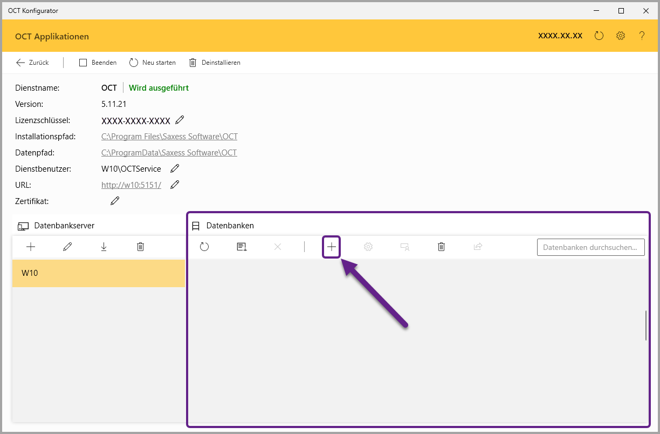Open settings gear in yellow header
Screen dimensions: 660x434
tap(621, 36)
